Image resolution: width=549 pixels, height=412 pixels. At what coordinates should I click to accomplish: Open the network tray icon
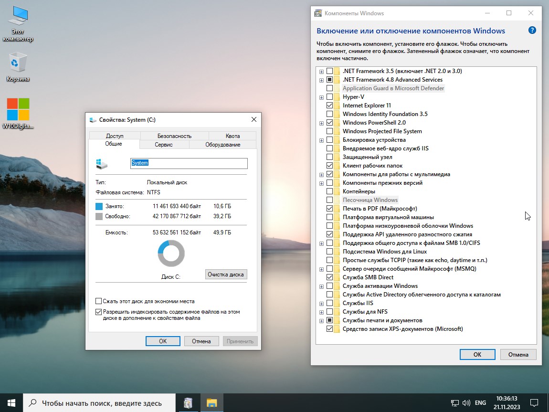455,403
